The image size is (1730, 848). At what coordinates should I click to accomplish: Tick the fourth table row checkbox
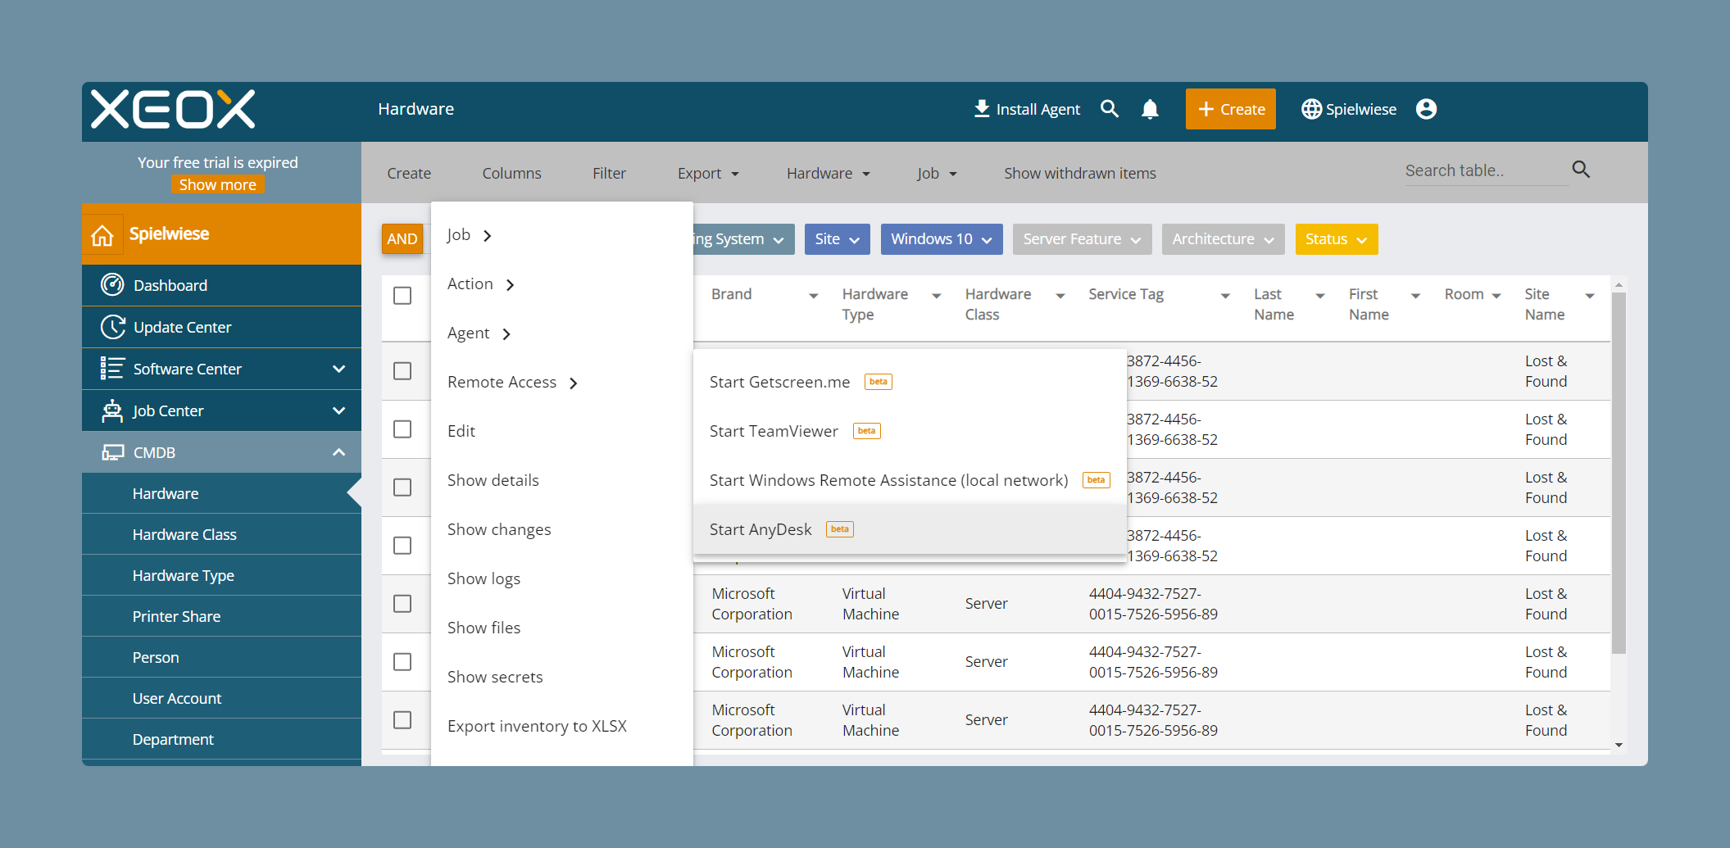(x=402, y=546)
